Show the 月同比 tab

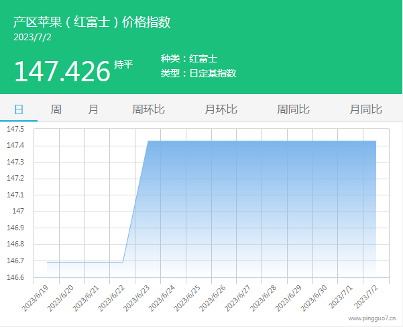click(x=365, y=109)
